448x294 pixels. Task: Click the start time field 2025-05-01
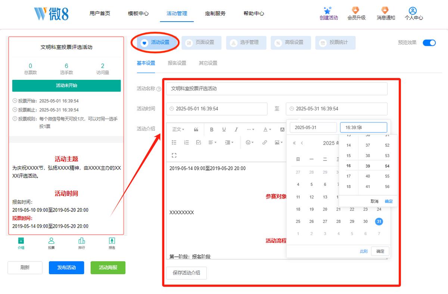click(x=217, y=109)
